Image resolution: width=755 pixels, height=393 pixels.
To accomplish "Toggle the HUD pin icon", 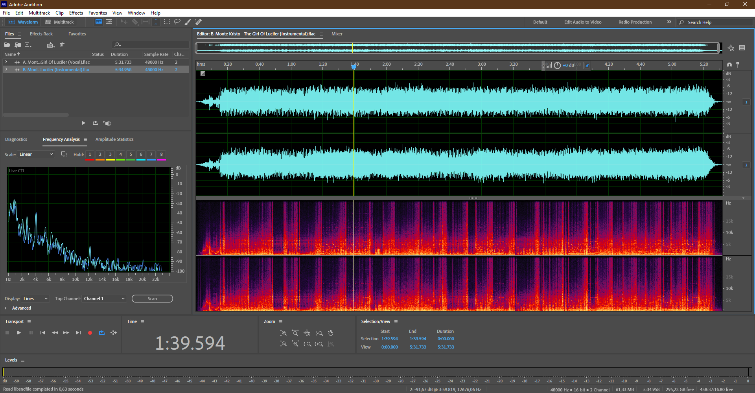I will (587, 66).
